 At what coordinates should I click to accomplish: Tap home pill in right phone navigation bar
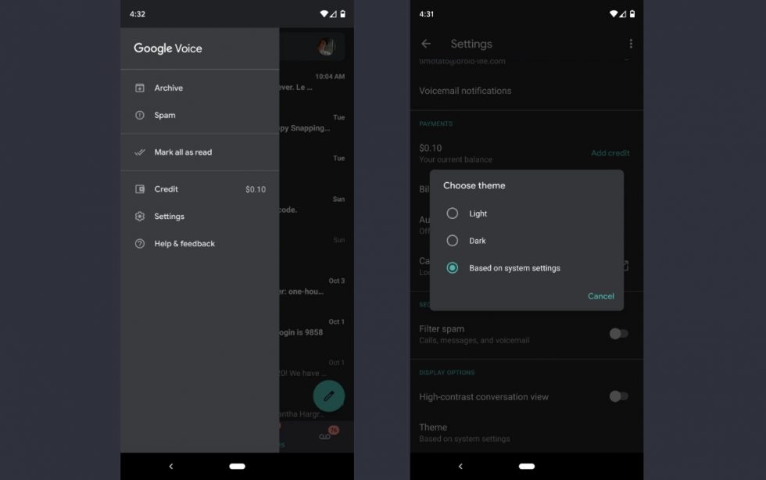point(527,466)
